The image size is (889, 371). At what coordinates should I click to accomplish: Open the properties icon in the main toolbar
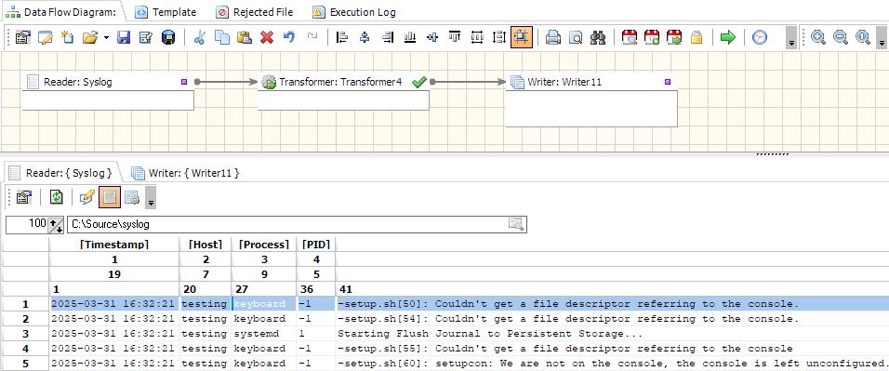click(22, 37)
